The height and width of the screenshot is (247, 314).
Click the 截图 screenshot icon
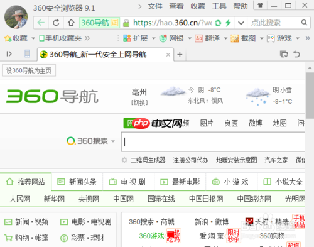(x=235, y=38)
